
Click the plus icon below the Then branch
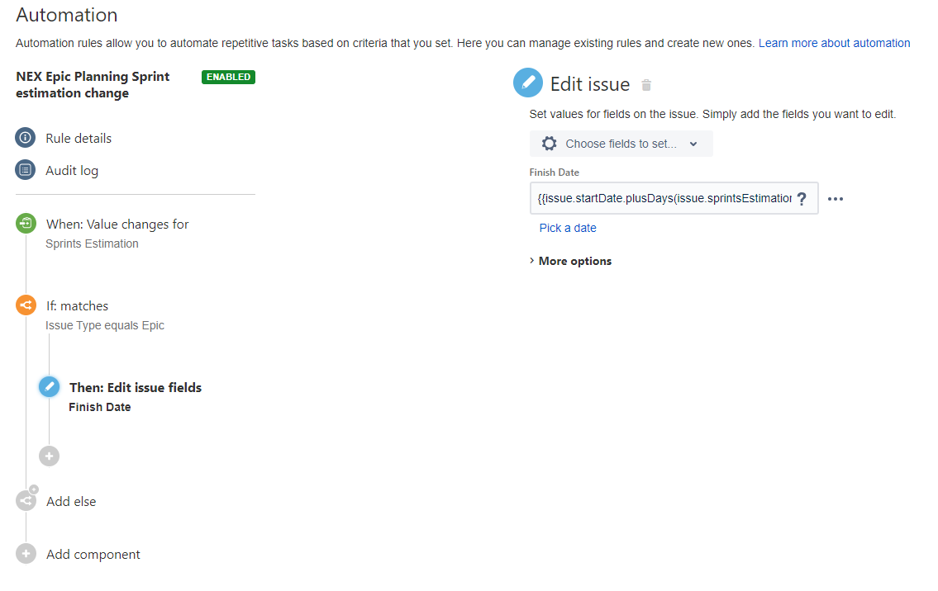click(49, 456)
